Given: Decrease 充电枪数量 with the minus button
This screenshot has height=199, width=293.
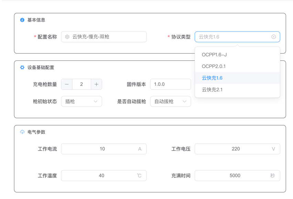Looking at the screenshot, I should [x=67, y=84].
